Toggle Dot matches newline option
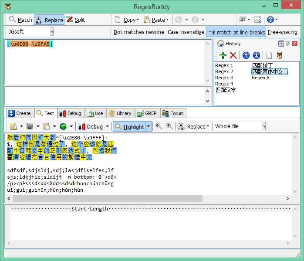The height and width of the screenshot is (261, 304). click(x=138, y=32)
